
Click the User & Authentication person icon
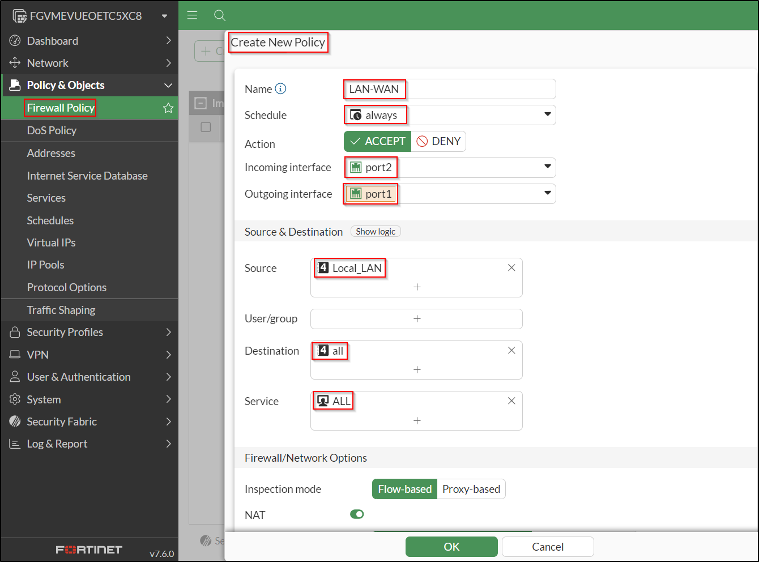tap(15, 377)
